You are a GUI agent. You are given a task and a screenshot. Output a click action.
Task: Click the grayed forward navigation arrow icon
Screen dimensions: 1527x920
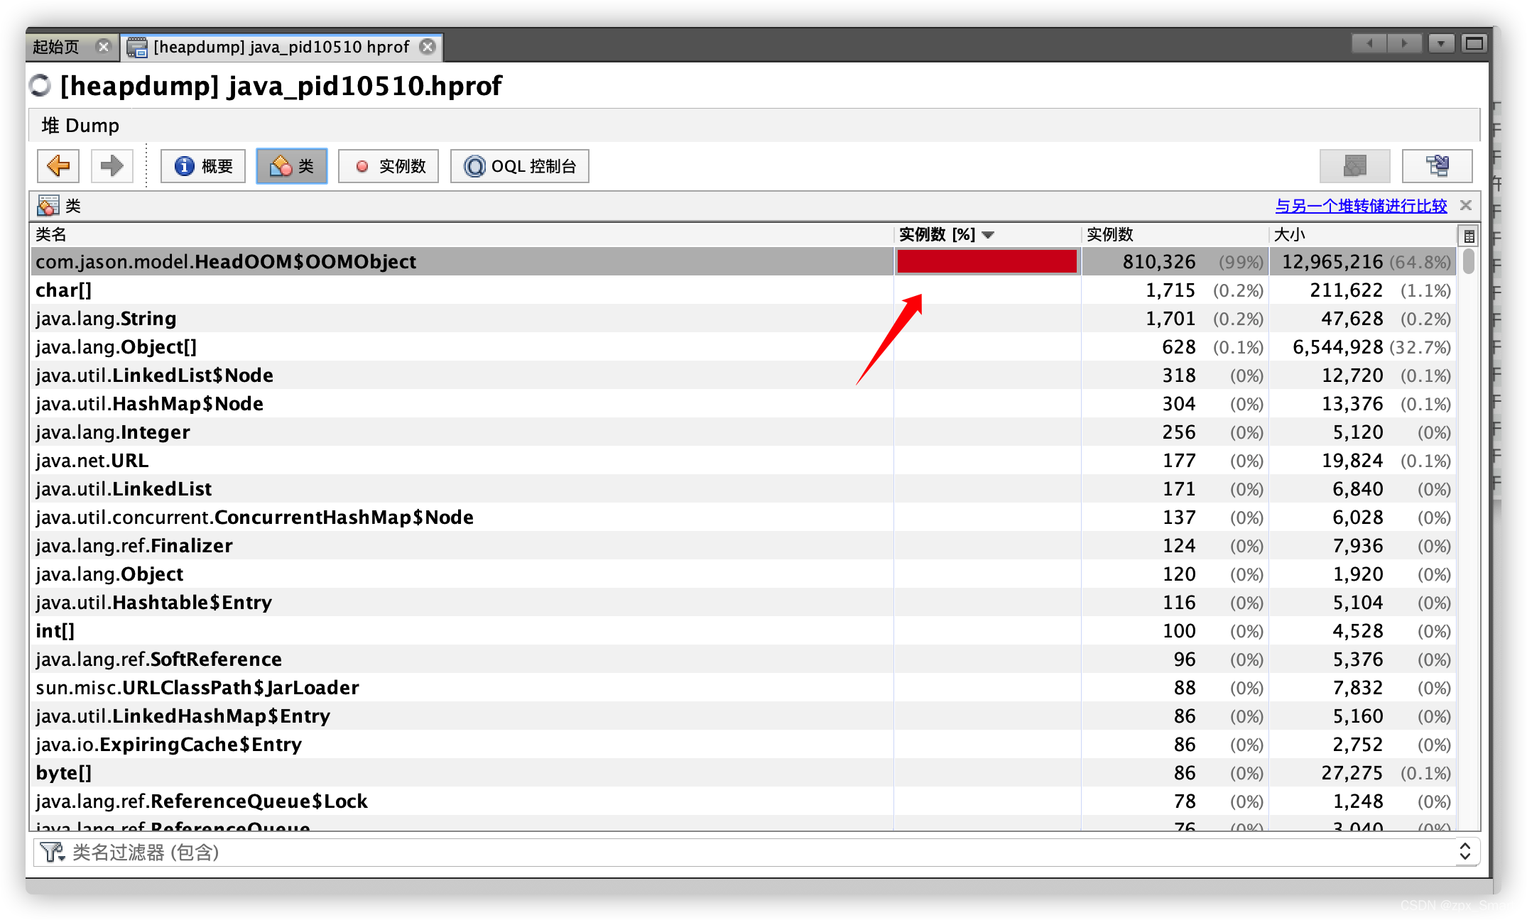112,165
